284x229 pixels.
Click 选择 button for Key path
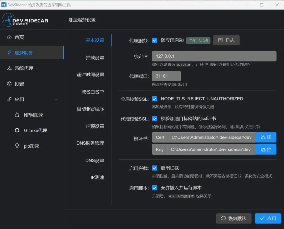(266, 149)
